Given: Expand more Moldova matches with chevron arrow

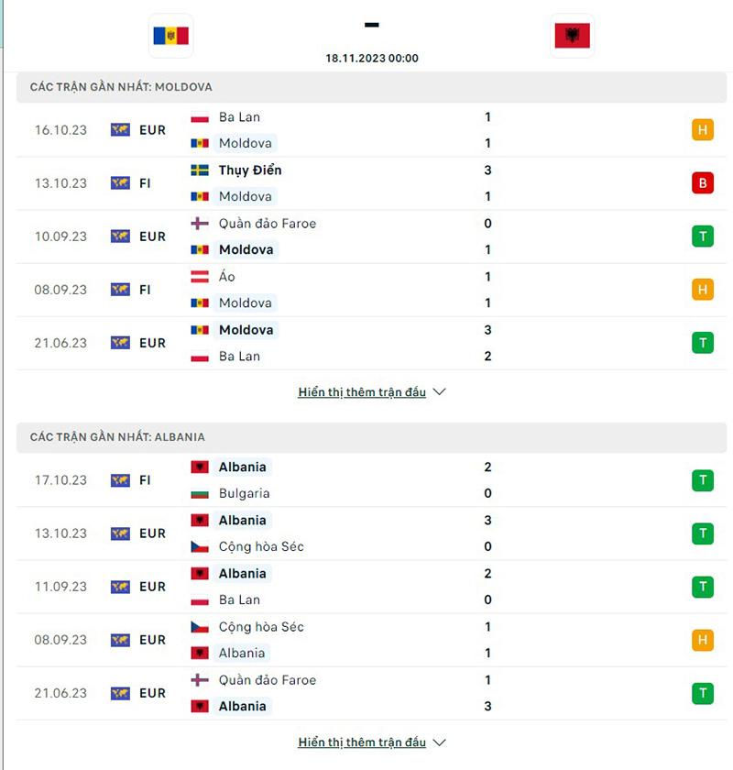Looking at the screenshot, I should pyautogui.click(x=439, y=392).
